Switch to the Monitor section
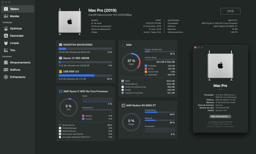This screenshot has height=154, width=256. coord(18,16)
